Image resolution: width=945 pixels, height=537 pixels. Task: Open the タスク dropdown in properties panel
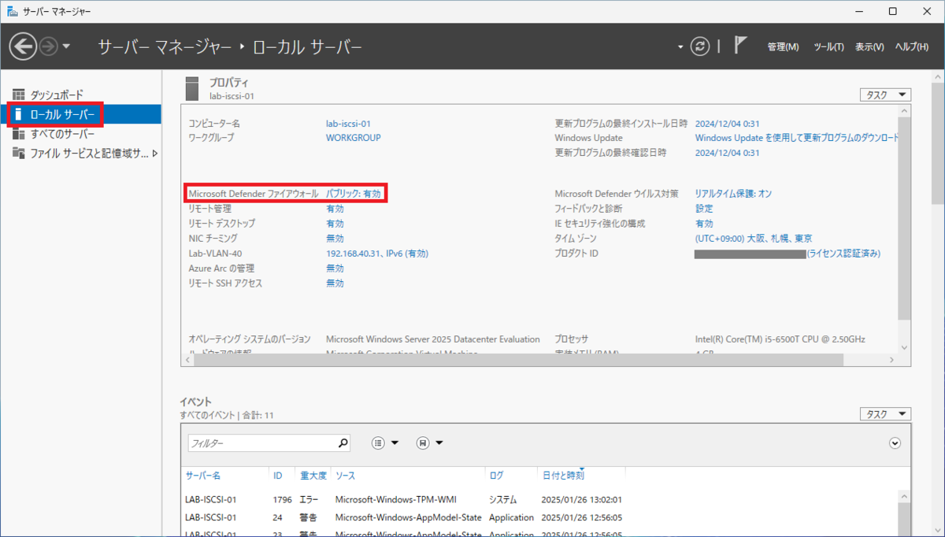885,94
